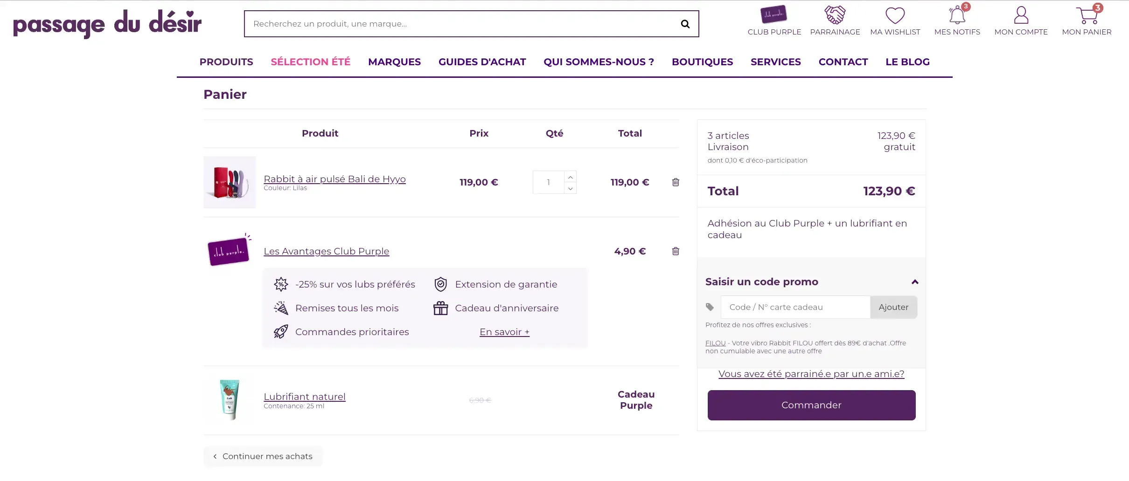The image size is (1129, 481).
Task: Remove Les Avantages Club Purple item
Action: click(x=676, y=251)
